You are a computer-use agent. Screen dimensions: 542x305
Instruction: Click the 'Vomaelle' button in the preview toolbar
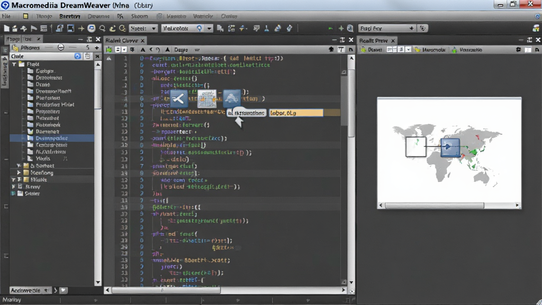[467, 50]
